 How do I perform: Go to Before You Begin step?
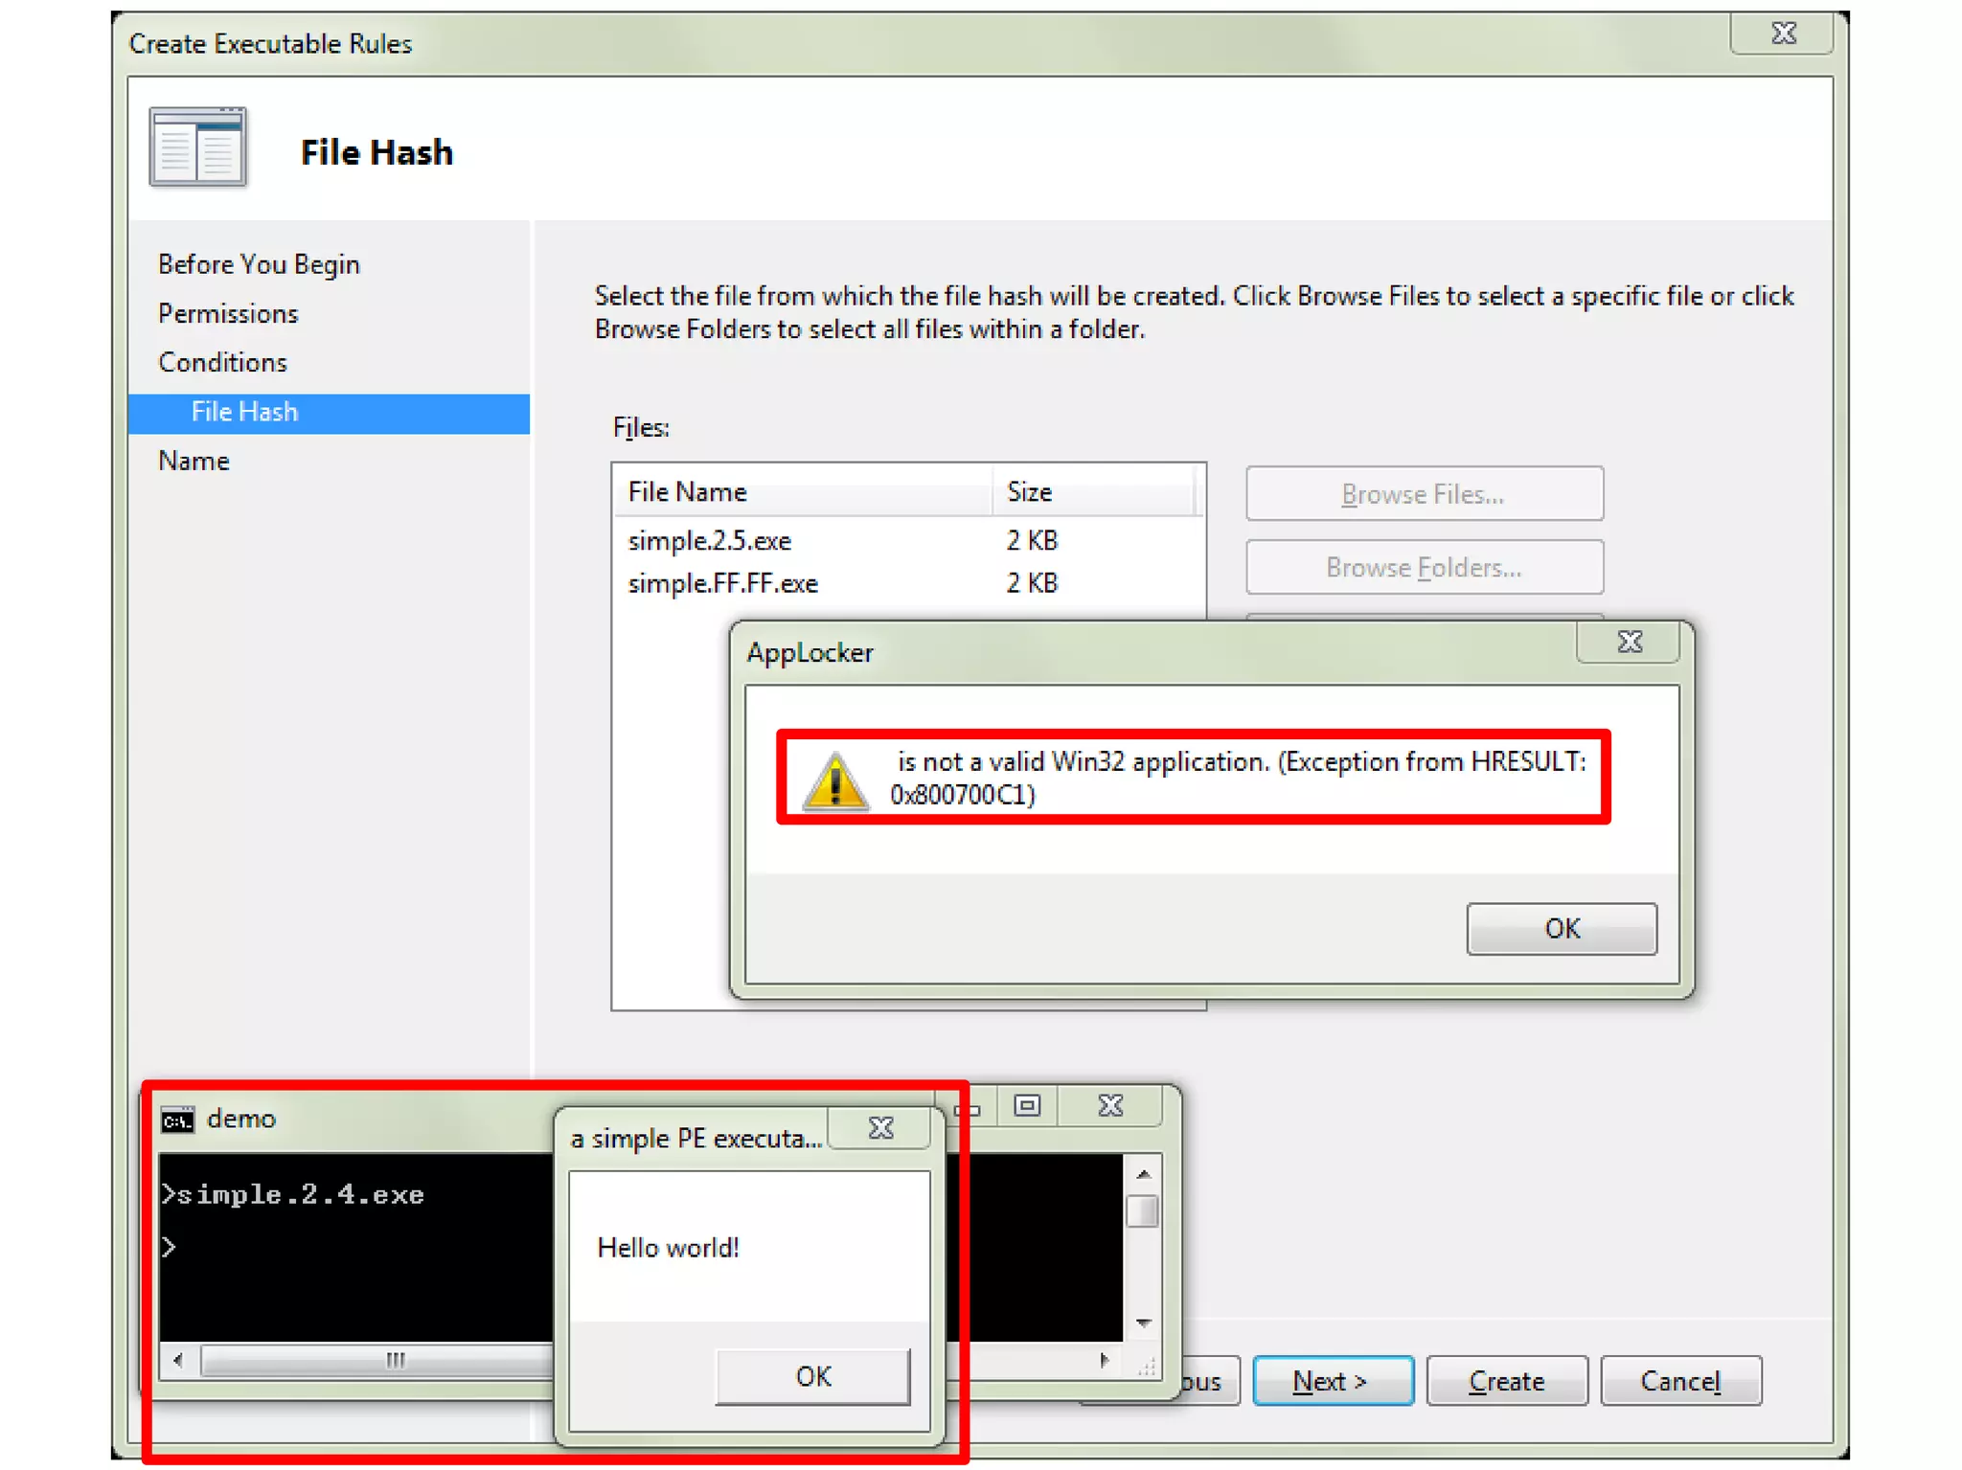(259, 264)
